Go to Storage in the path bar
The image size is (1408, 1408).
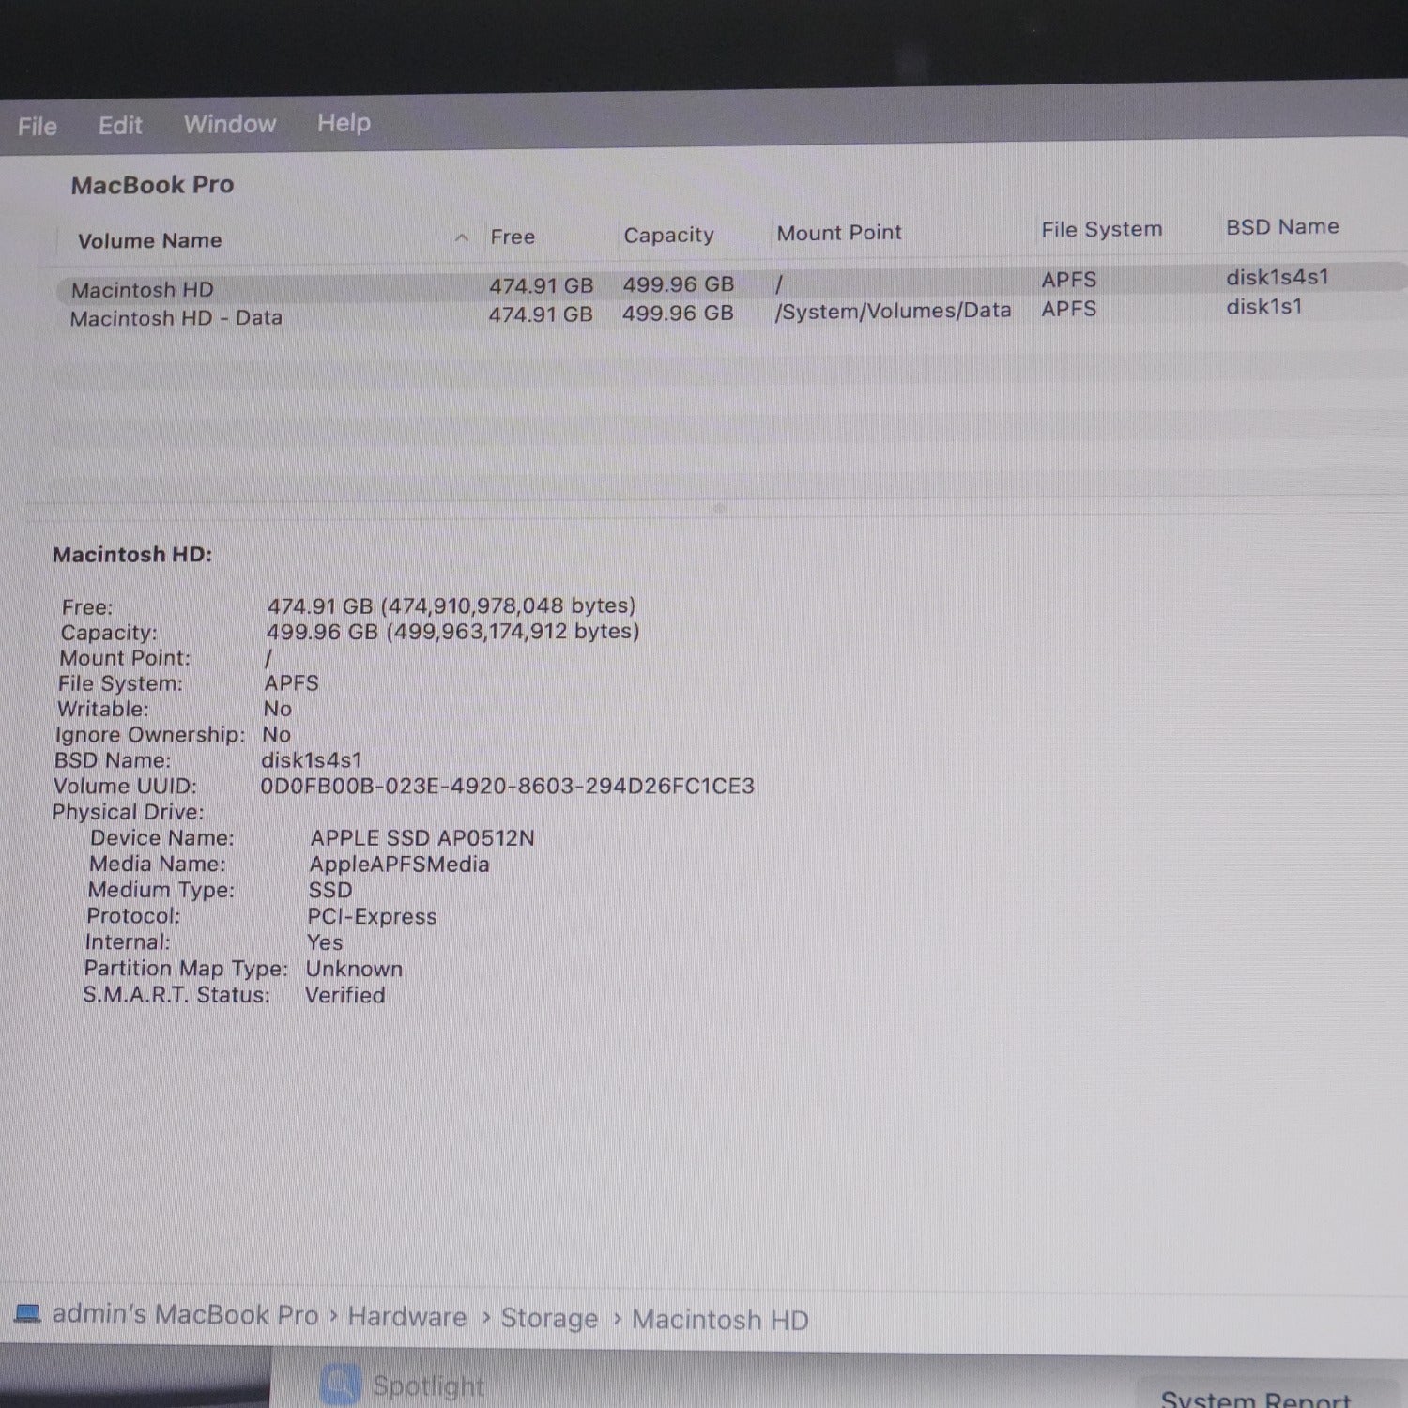pyautogui.click(x=549, y=1318)
